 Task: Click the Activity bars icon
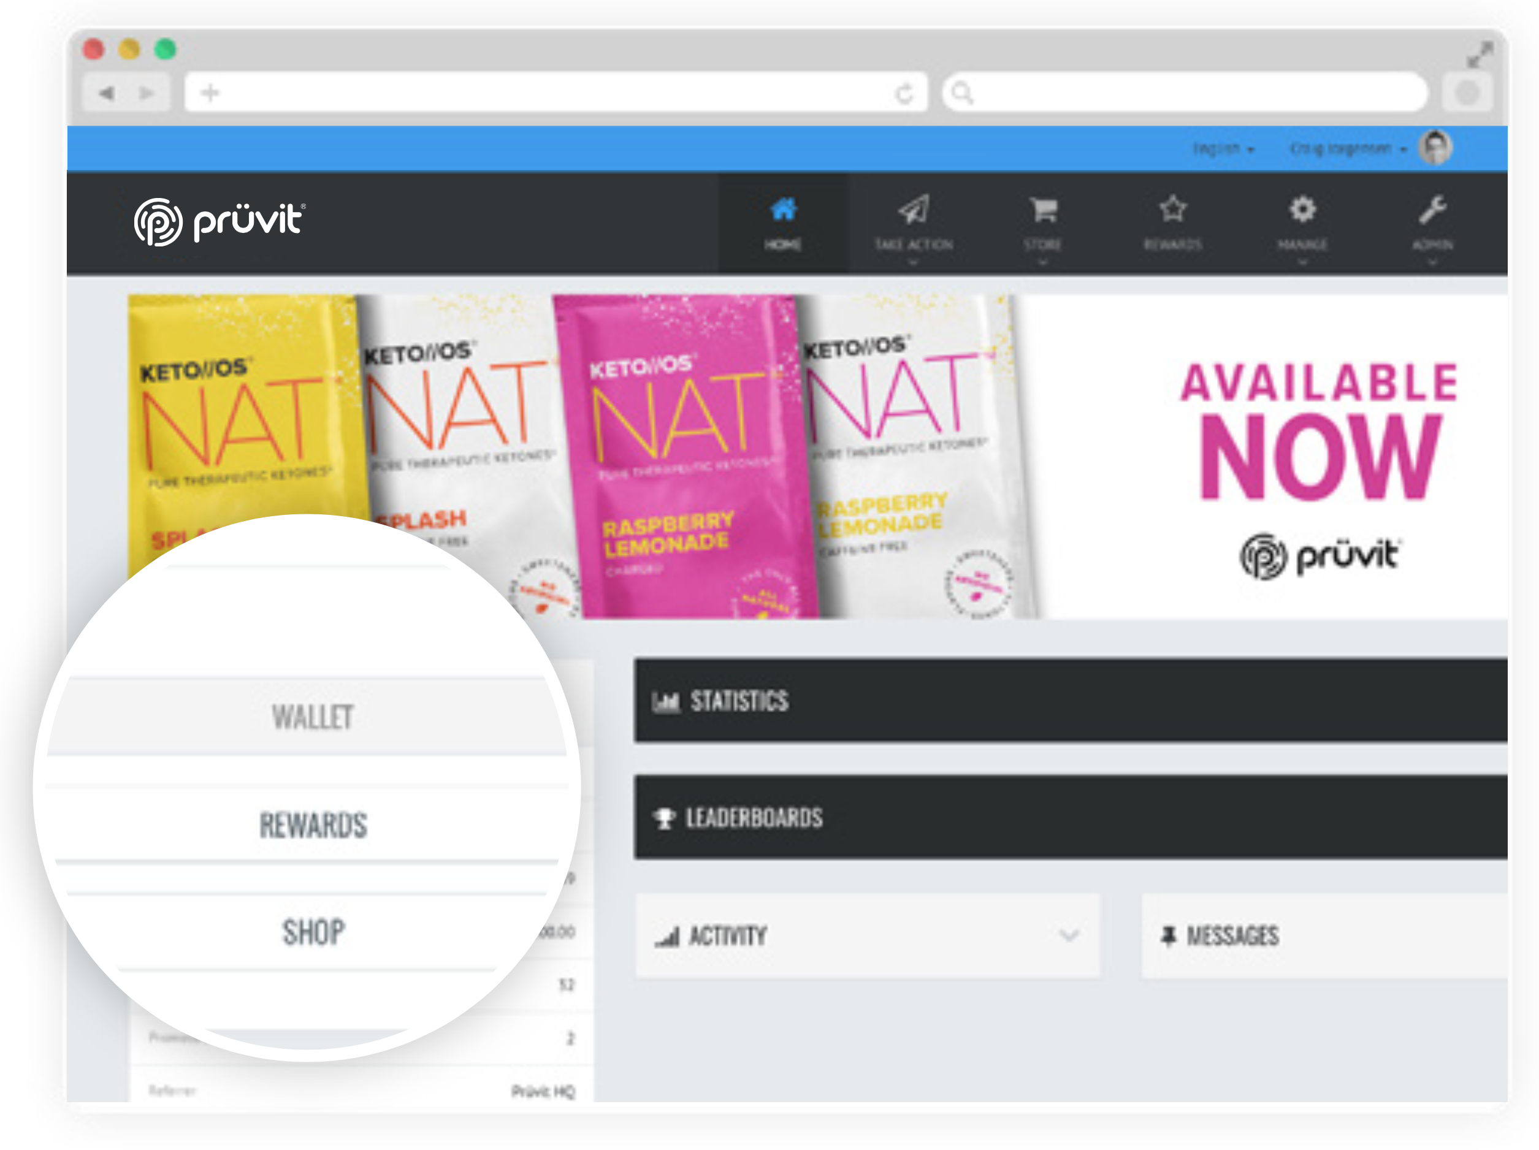click(x=666, y=937)
